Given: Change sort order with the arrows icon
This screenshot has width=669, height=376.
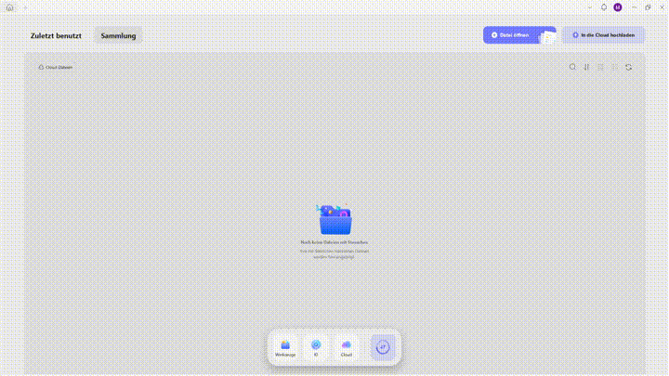Looking at the screenshot, I should [x=586, y=67].
